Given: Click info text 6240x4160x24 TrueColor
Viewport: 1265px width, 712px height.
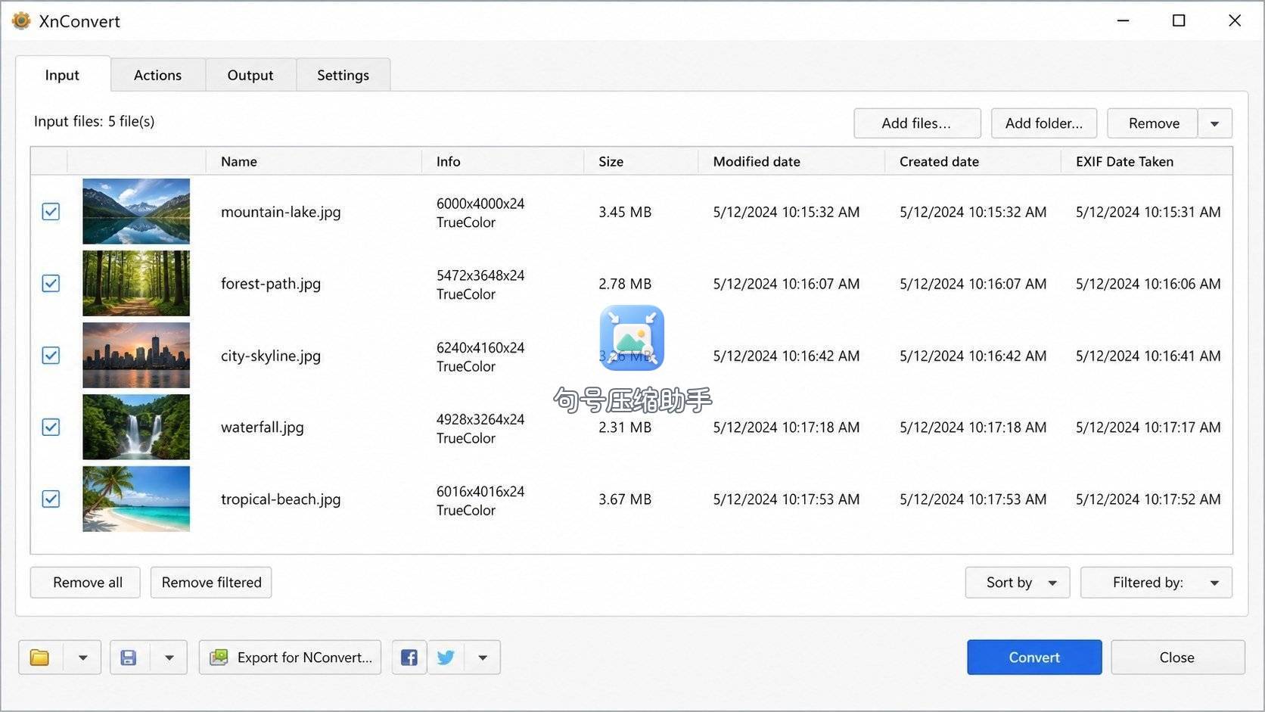Looking at the screenshot, I should click(480, 356).
